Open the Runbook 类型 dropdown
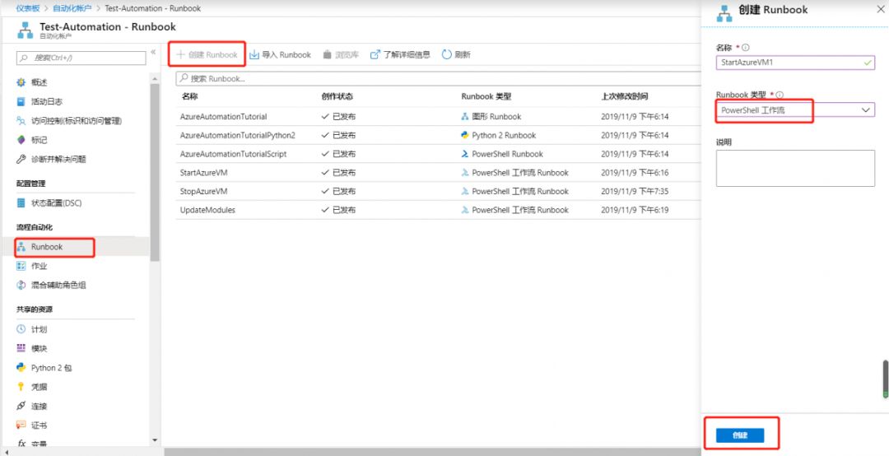The image size is (889, 456). pyautogui.click(x=795, y=110)
